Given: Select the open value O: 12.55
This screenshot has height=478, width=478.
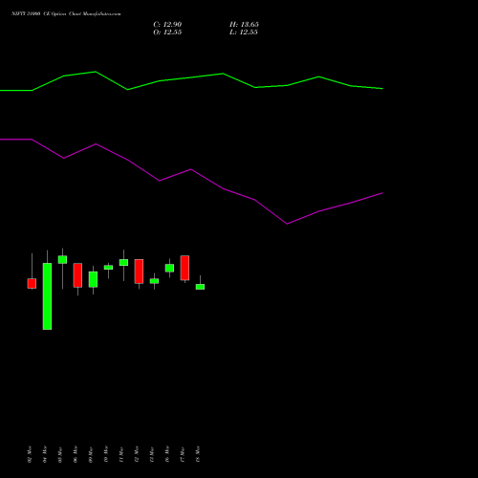Looking at the screenshot, I should (x=167, y=33).
